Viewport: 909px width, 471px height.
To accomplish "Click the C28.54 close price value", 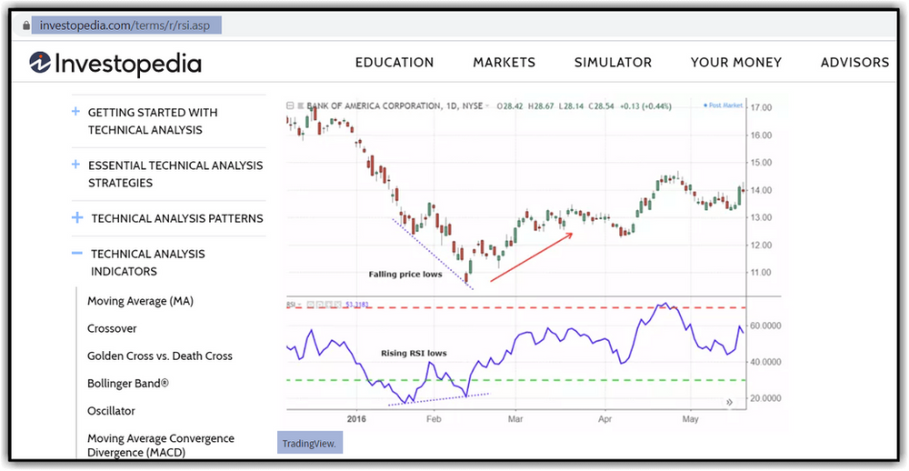I will (x=601, y=106).
